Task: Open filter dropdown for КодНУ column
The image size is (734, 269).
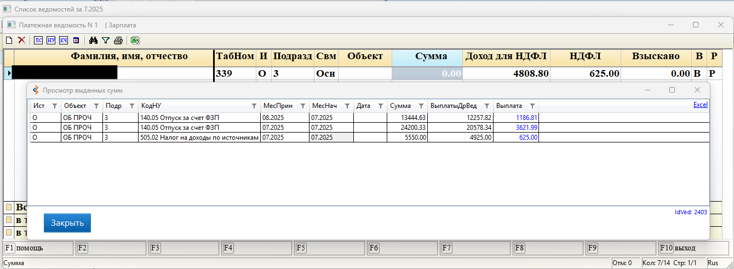Action: point(254,106)
